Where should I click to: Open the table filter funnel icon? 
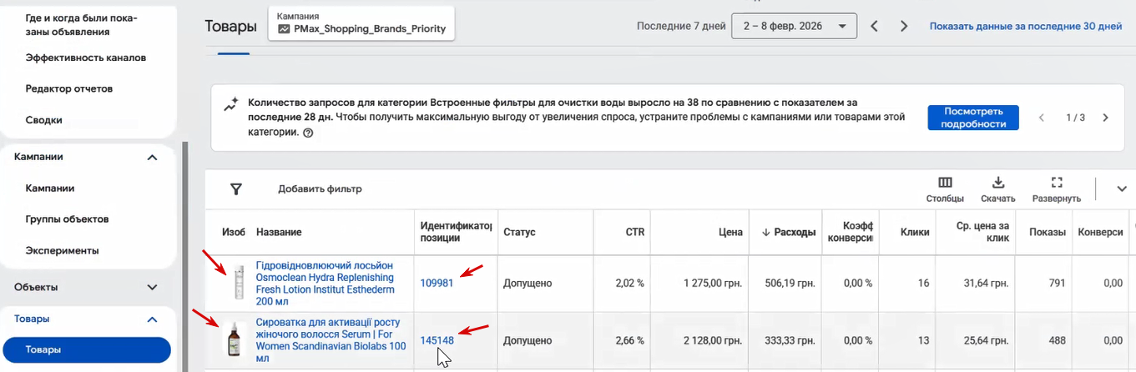(236, 189)
